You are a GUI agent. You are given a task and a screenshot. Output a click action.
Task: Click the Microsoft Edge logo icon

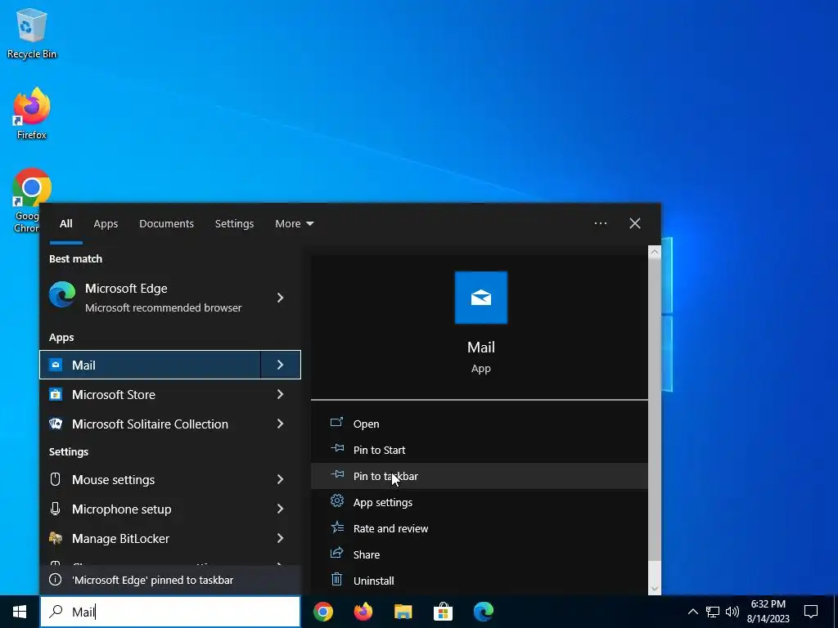coord(62,294)
